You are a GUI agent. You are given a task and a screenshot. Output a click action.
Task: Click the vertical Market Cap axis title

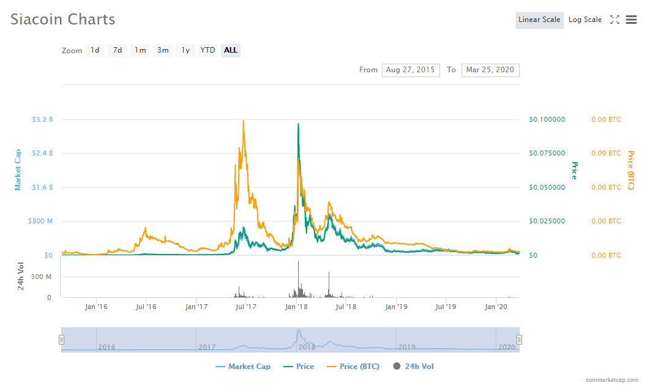tap(18, 170)
